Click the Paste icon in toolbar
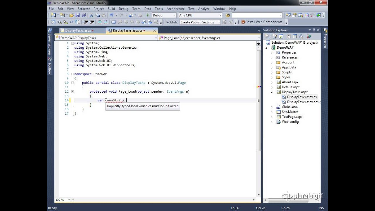375x211 pixels. click(x=103, y=15)
